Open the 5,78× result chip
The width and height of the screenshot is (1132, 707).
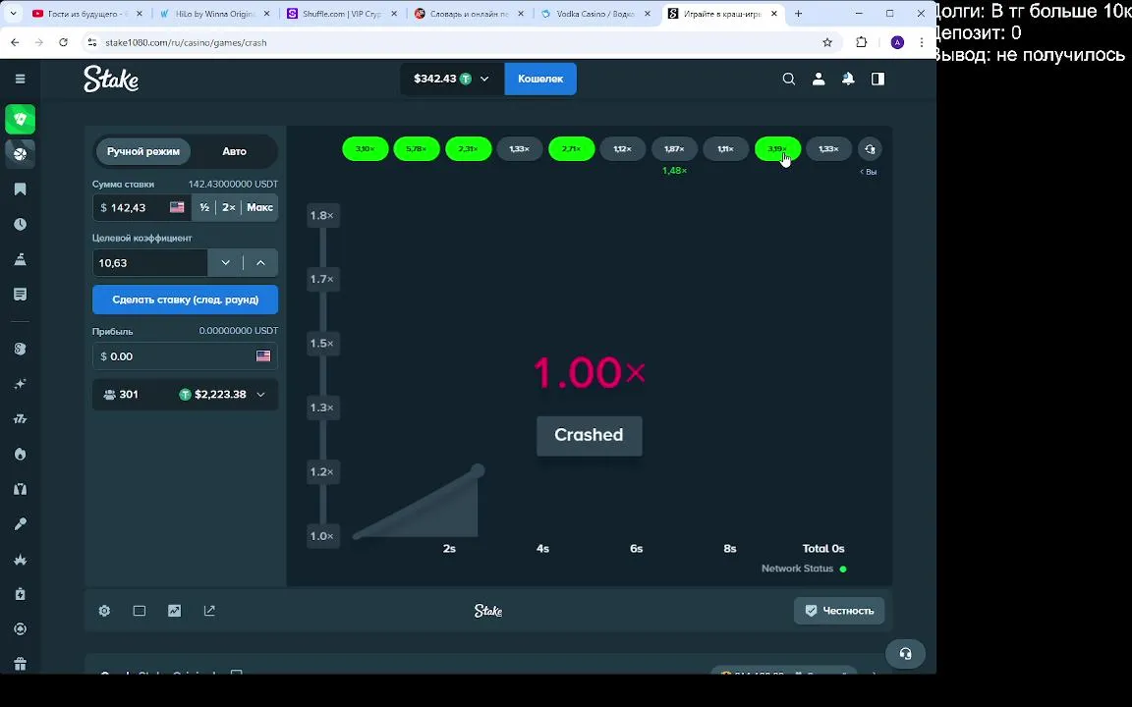417,149
